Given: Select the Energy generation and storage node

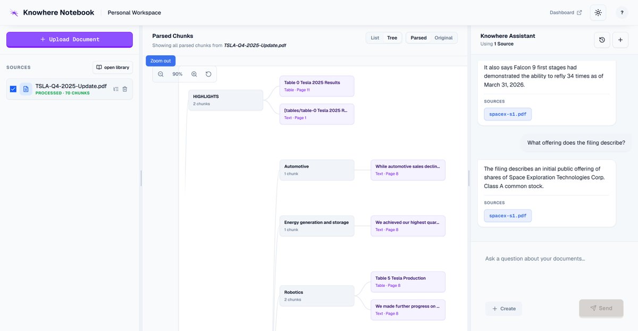Looking at the screenshot, I should [317, 226].
